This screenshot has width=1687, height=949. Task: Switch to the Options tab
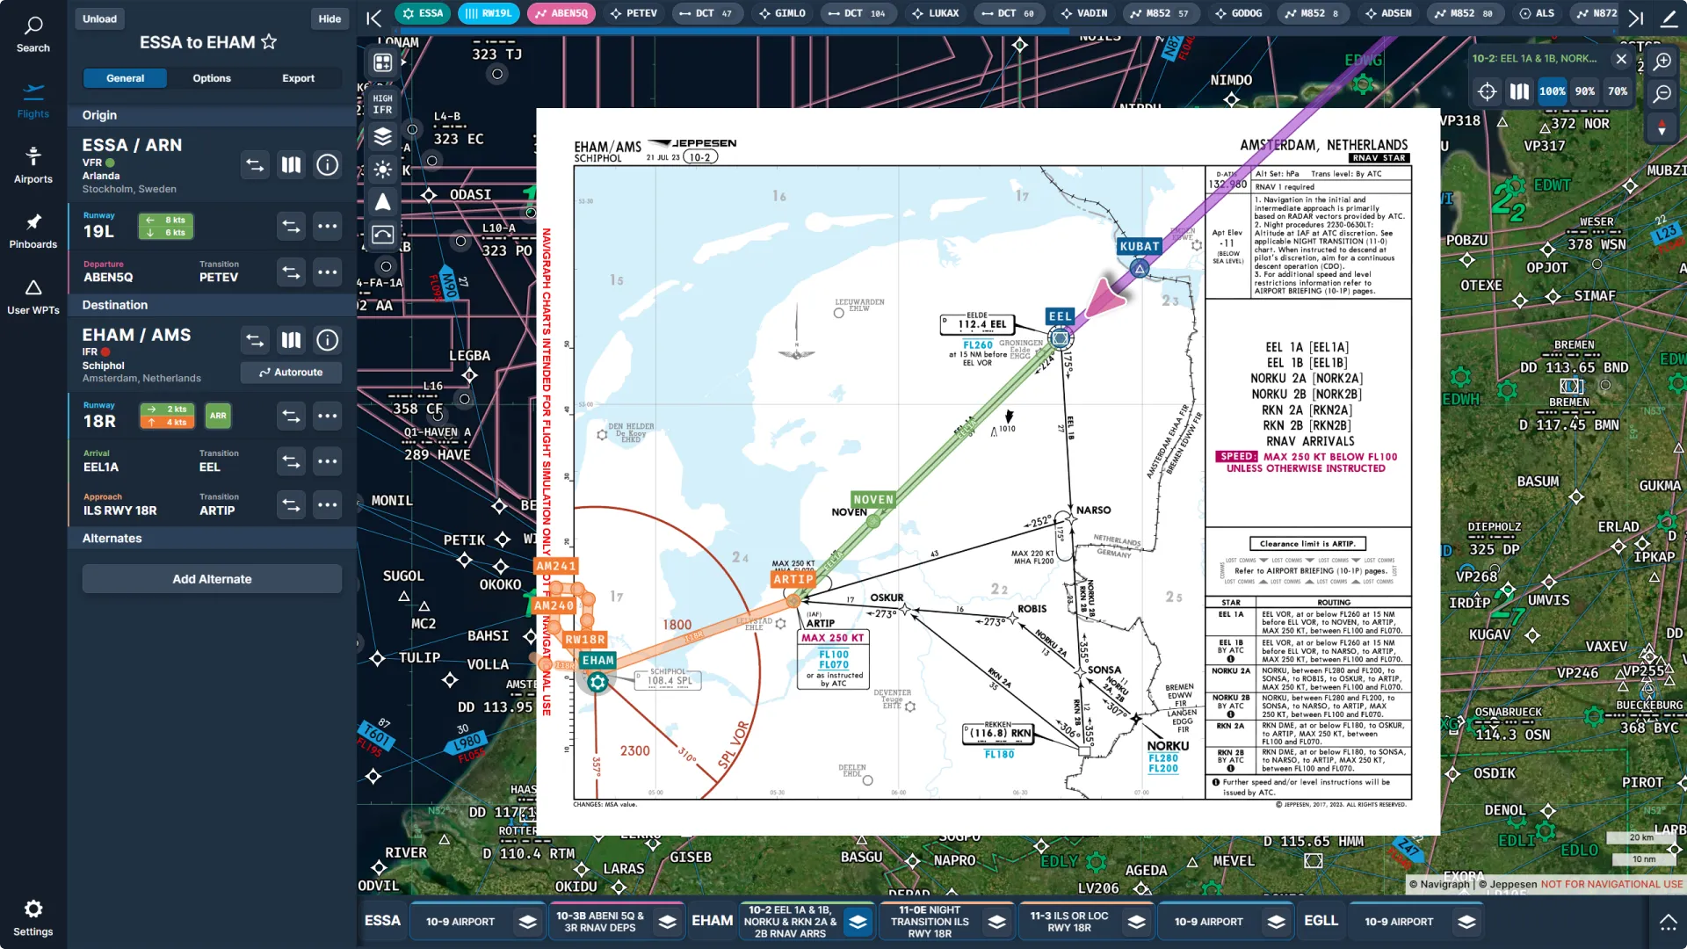[212, 78]
